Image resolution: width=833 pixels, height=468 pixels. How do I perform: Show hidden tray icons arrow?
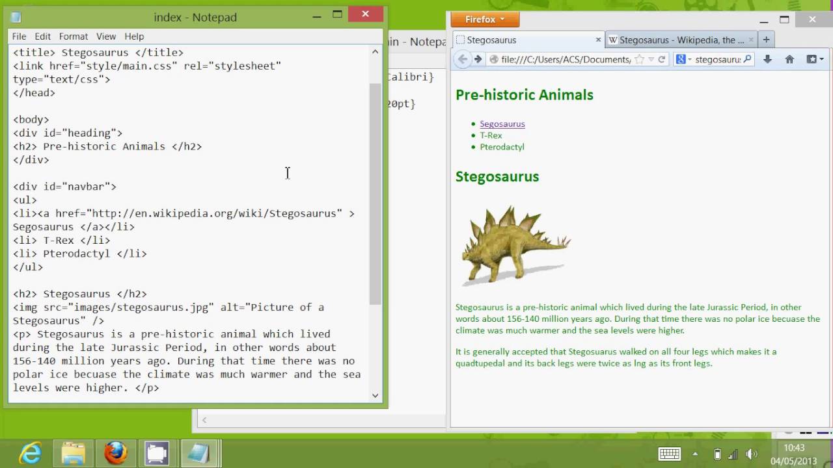pos(695,454)
